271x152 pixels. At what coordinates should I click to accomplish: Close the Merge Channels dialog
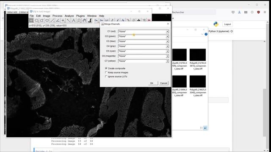point(168,24)
